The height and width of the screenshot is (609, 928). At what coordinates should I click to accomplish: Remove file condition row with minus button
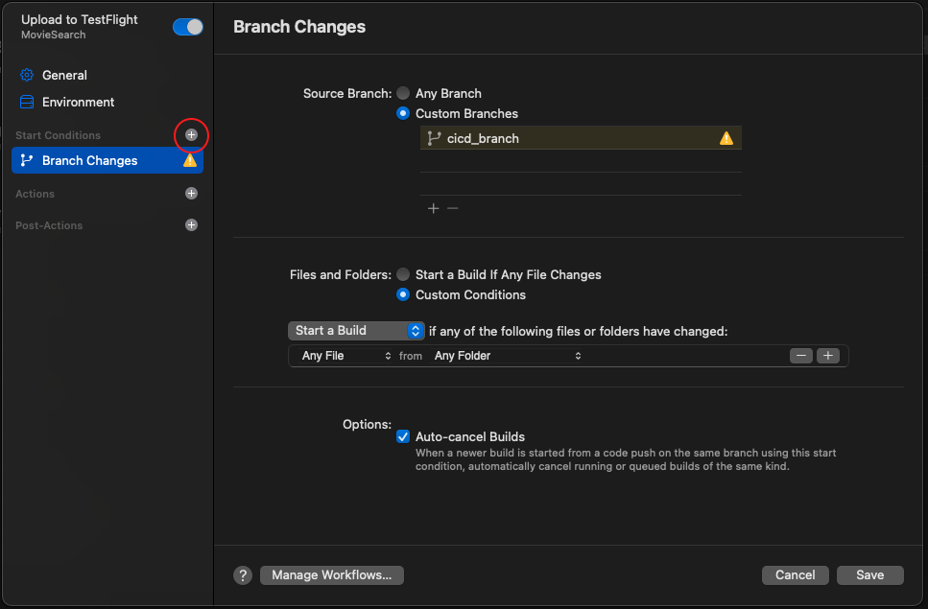(x=800, y=356)
